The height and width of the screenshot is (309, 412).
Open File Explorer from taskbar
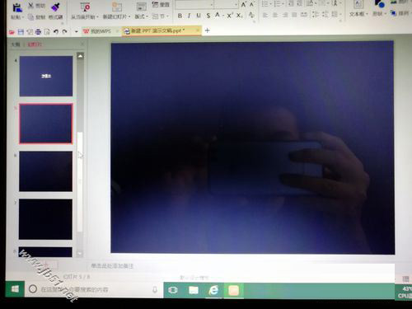click(194, 290)
